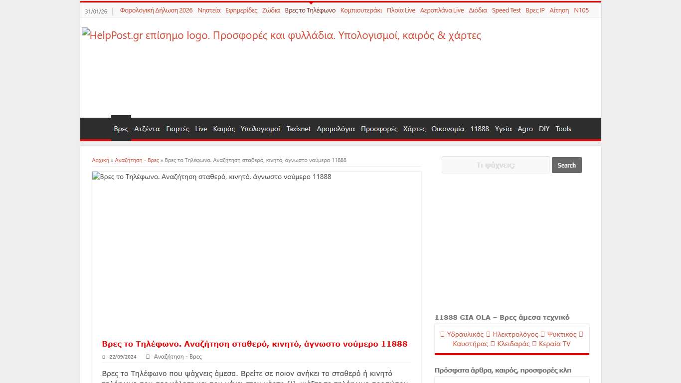Select the Ζώδια top bar link
The width and height of the screenshot is (681, 383).
271,10
